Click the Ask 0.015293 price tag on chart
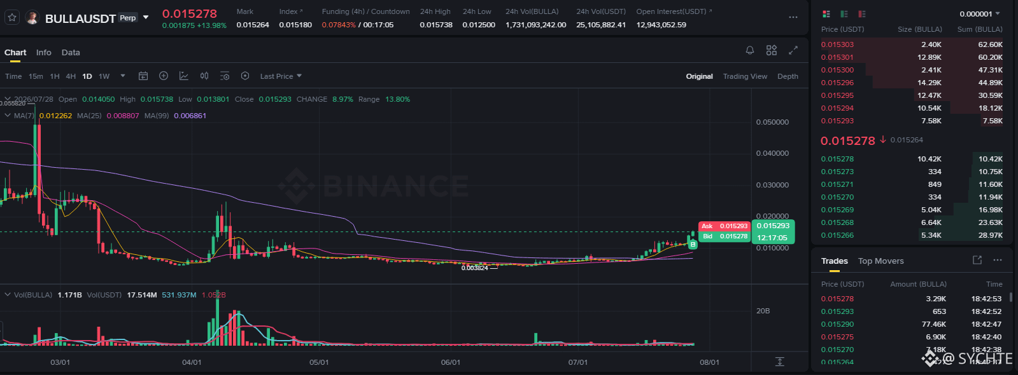 (724, 226)
